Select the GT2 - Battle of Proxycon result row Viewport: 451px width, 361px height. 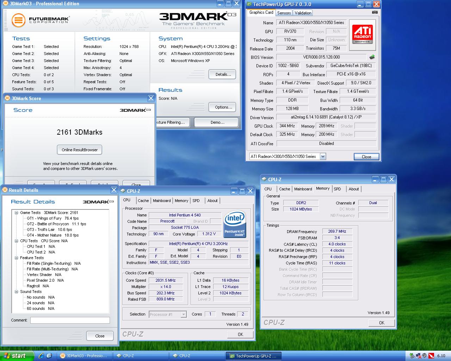(56, 224)
